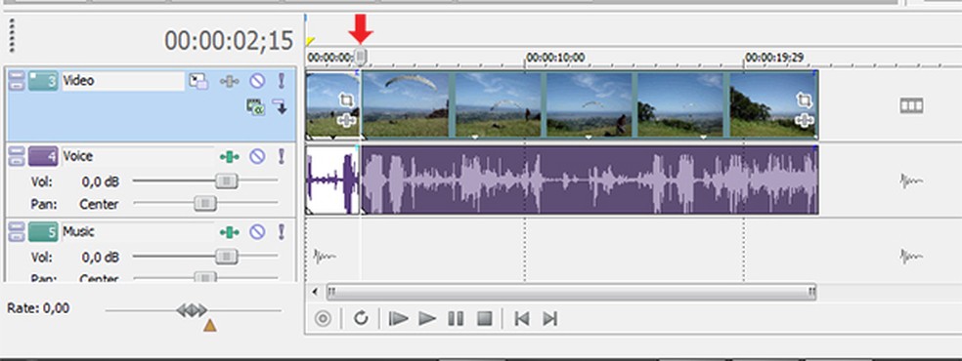Select the Video track name field
Screen dimensions: 962x361
point(123,81)
